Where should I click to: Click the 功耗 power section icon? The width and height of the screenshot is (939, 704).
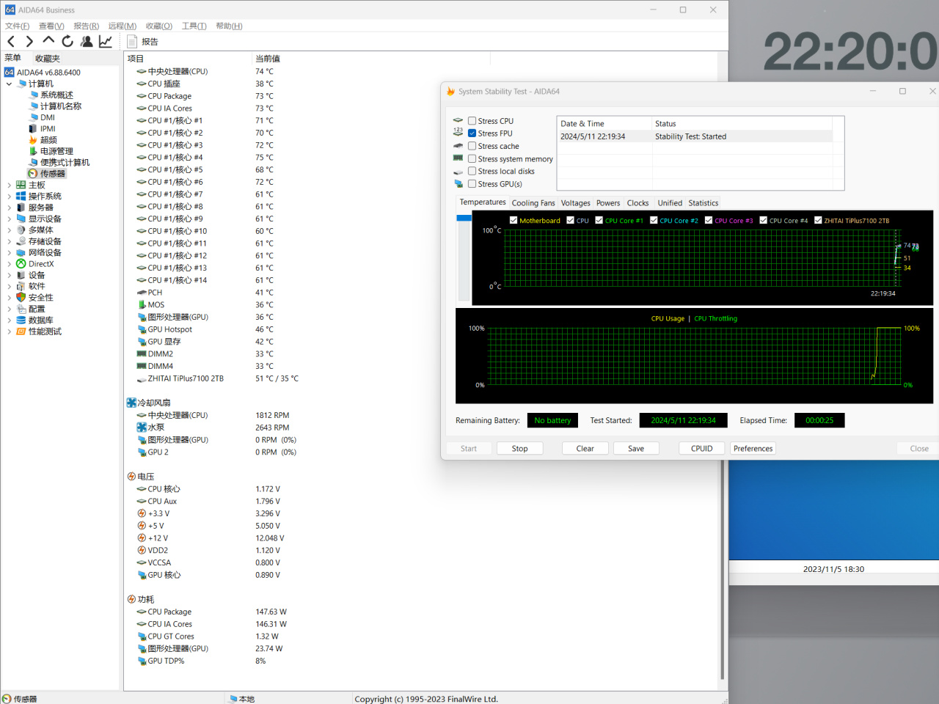[131, 599]
